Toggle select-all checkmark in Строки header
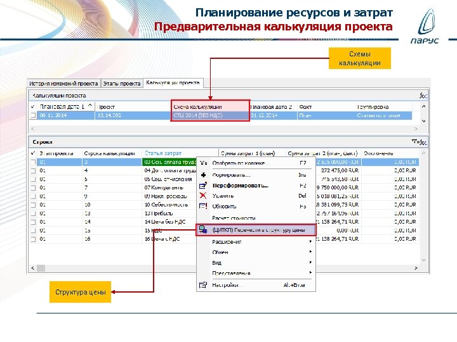Screen dimensions: 457x342 pos(33,153)
